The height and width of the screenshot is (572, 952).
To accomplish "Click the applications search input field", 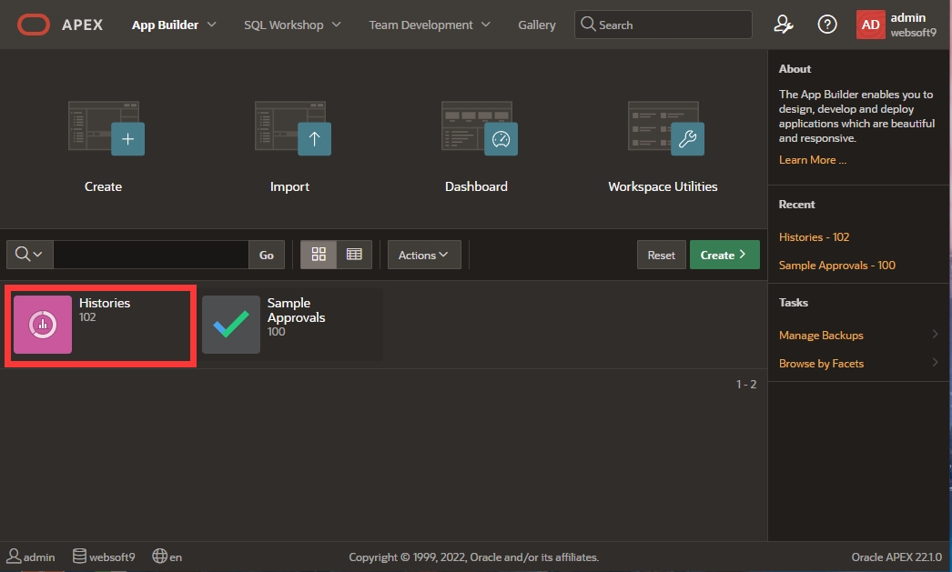I will (150, 255).
